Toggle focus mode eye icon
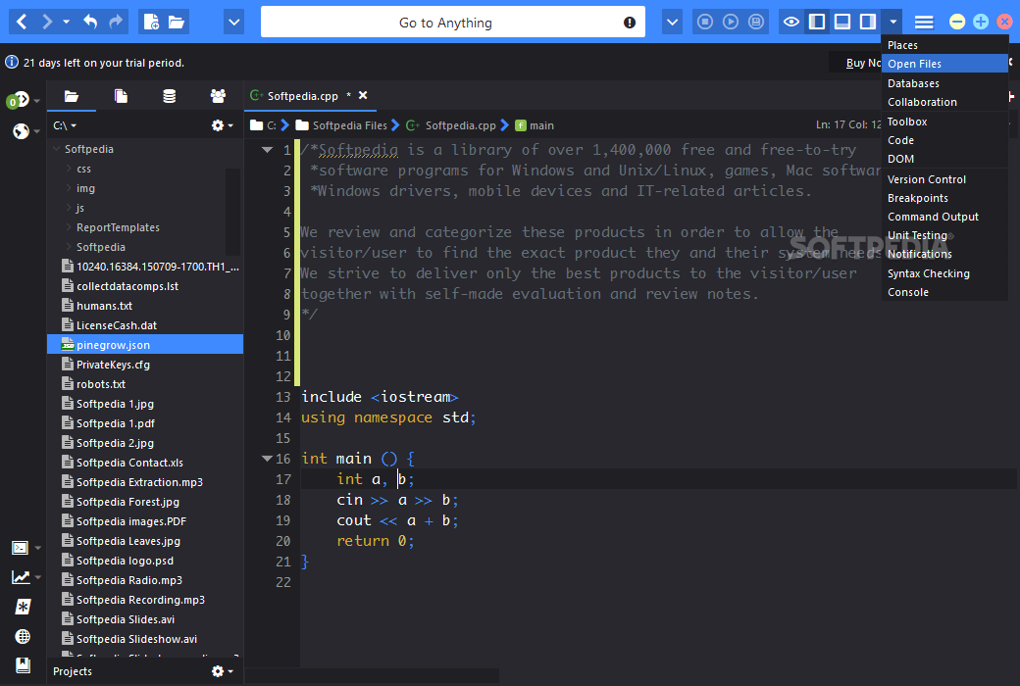This screenshot has width=1020, height=686. tap(791, 23)
